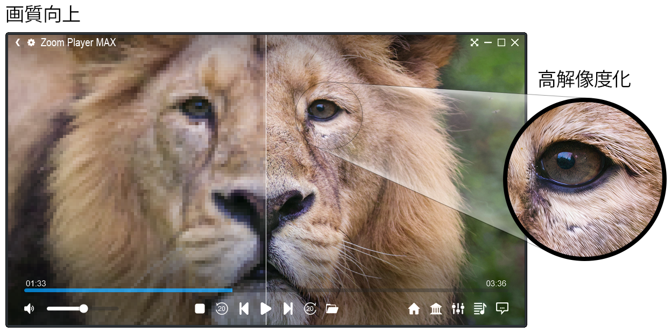
Task: Skip forward 20 seconds
Action: (310, 309)
